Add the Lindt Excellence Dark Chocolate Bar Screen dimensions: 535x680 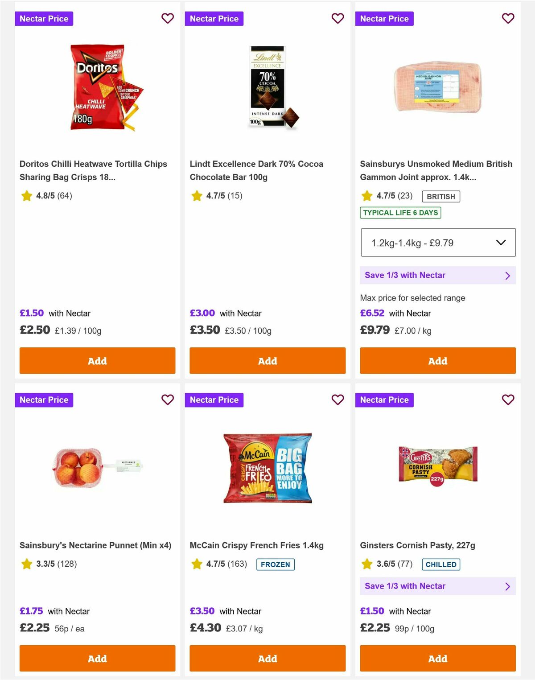(x=267, y=361)
